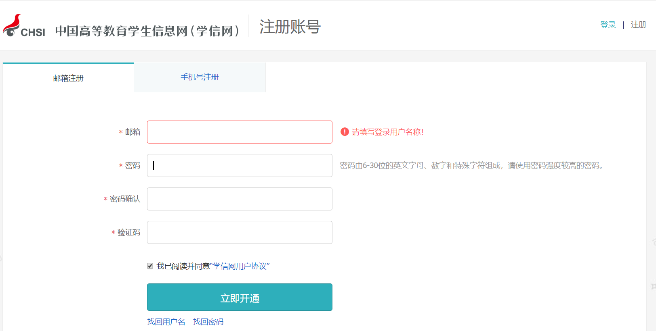Screen dimensions: 656x331
Task: Focus the 邮箱 input field
Action: point(240,132)
